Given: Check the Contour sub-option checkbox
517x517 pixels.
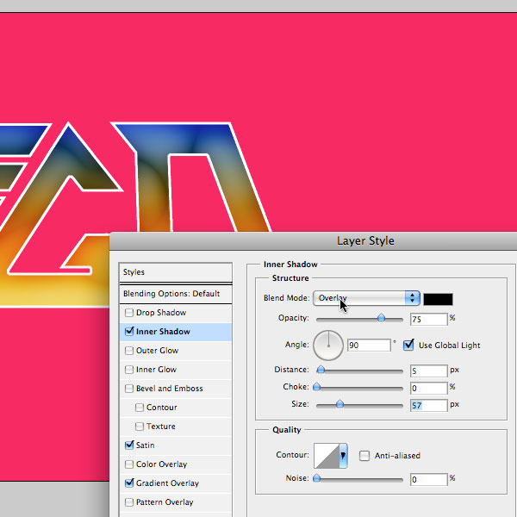Looking at the screenshot, I should pos(140,408).
